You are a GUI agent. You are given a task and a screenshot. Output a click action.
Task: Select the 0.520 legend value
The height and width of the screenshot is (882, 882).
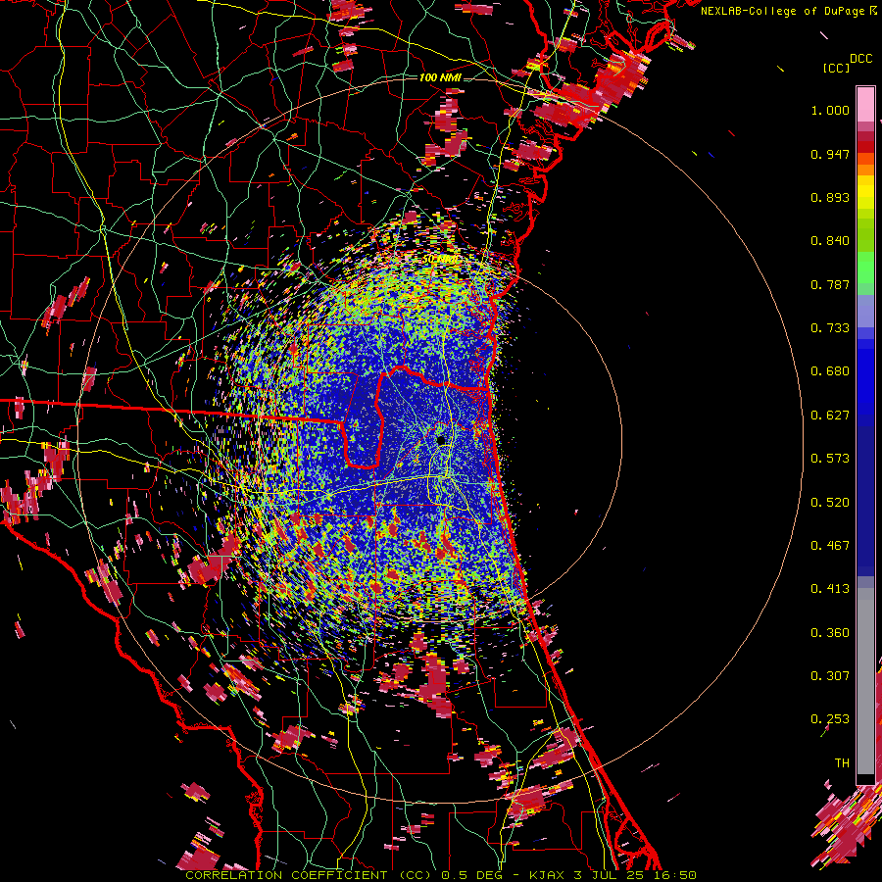click(830, 503)
